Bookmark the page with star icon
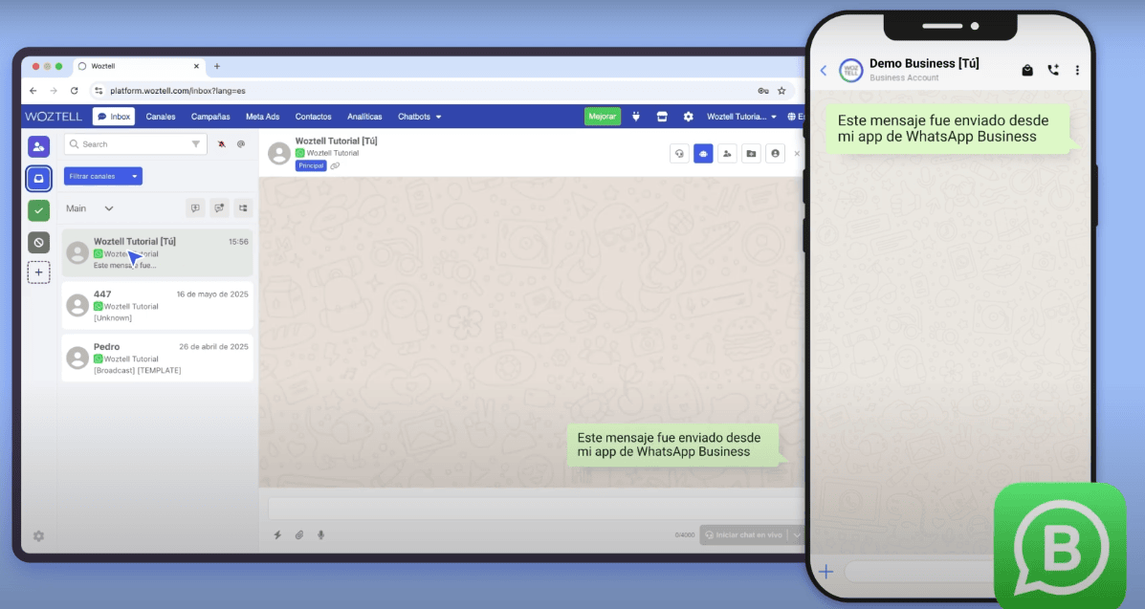The image size is (1145, 609). 782,91
